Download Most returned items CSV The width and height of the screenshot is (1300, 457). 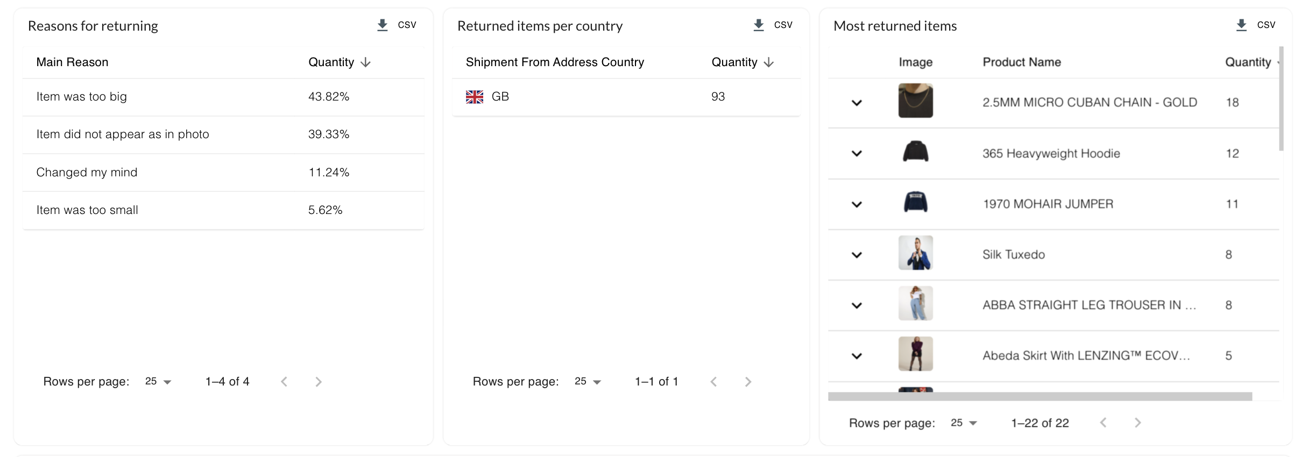click(x=1255, y=25)
